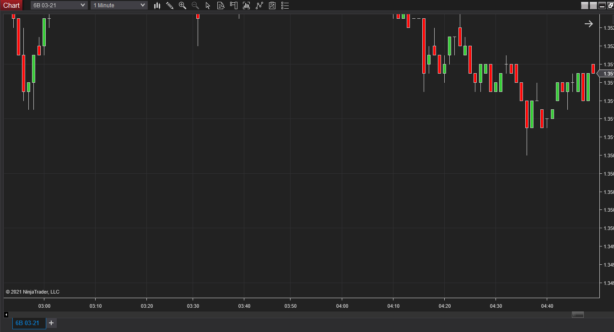This screenshot has height=332, width=614.
Task: Open the interval selector showing 1 Minute
Action: pyautogui.click(x=119, y=5)
